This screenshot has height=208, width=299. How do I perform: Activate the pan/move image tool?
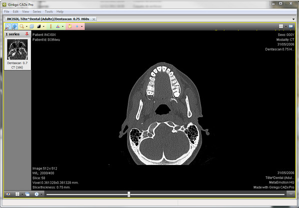click(x=14, y=26)
